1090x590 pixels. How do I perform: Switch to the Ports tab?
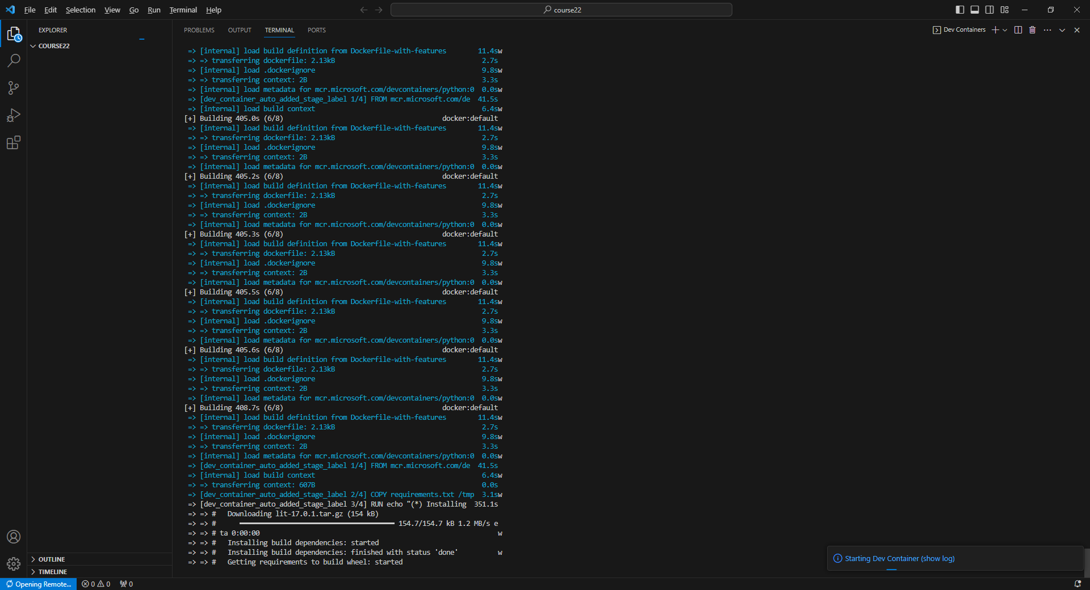[x=317, y=30]
